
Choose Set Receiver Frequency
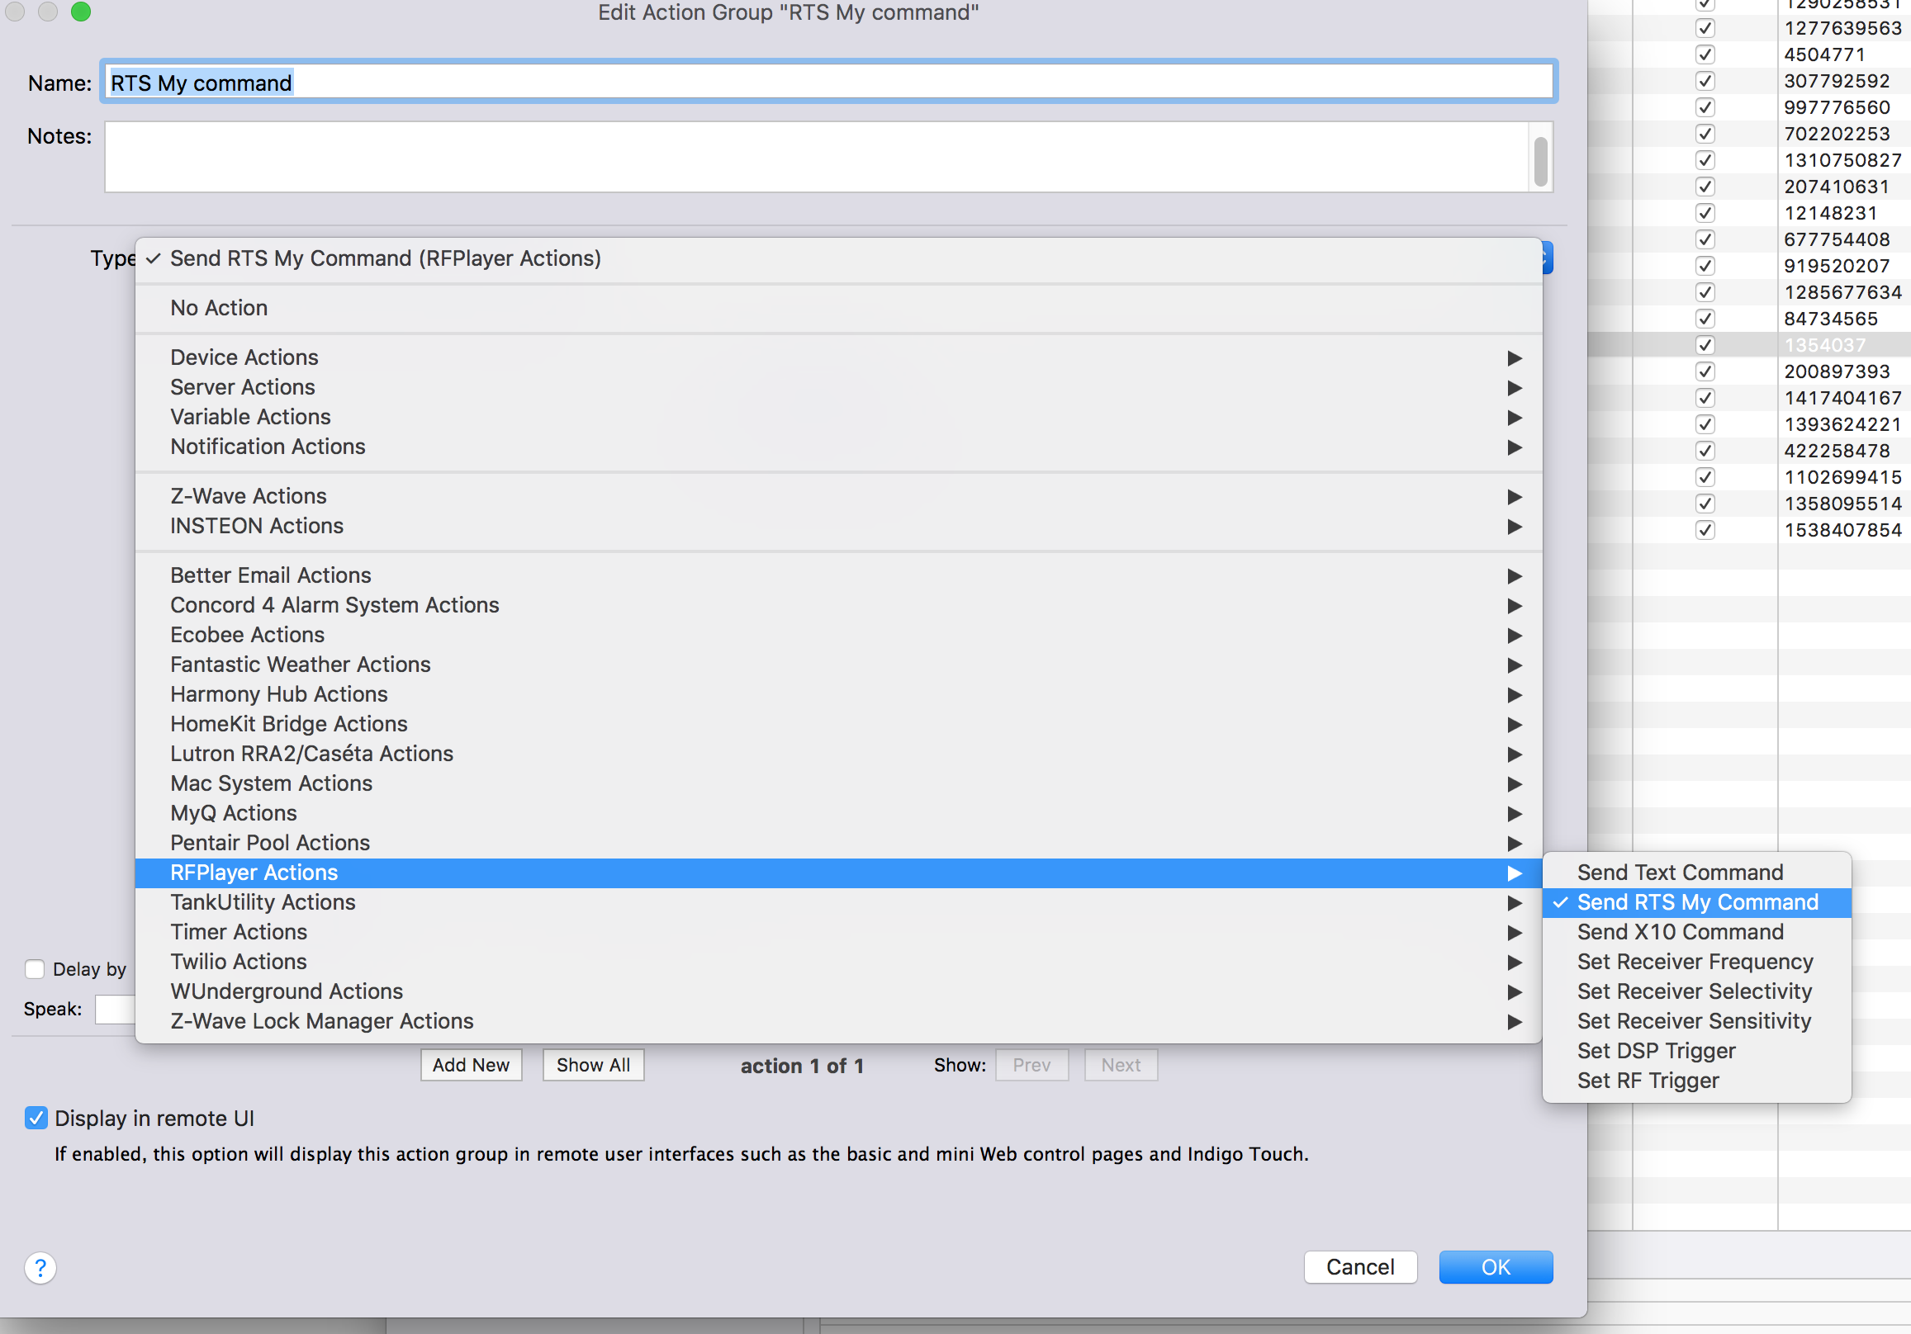coord(1696,962)
